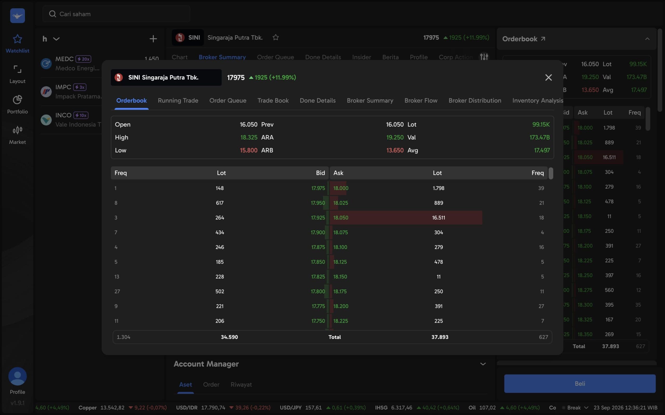Select bid price 17.800 row
This screenshot has height=415, width=665.
pos(220,291)
